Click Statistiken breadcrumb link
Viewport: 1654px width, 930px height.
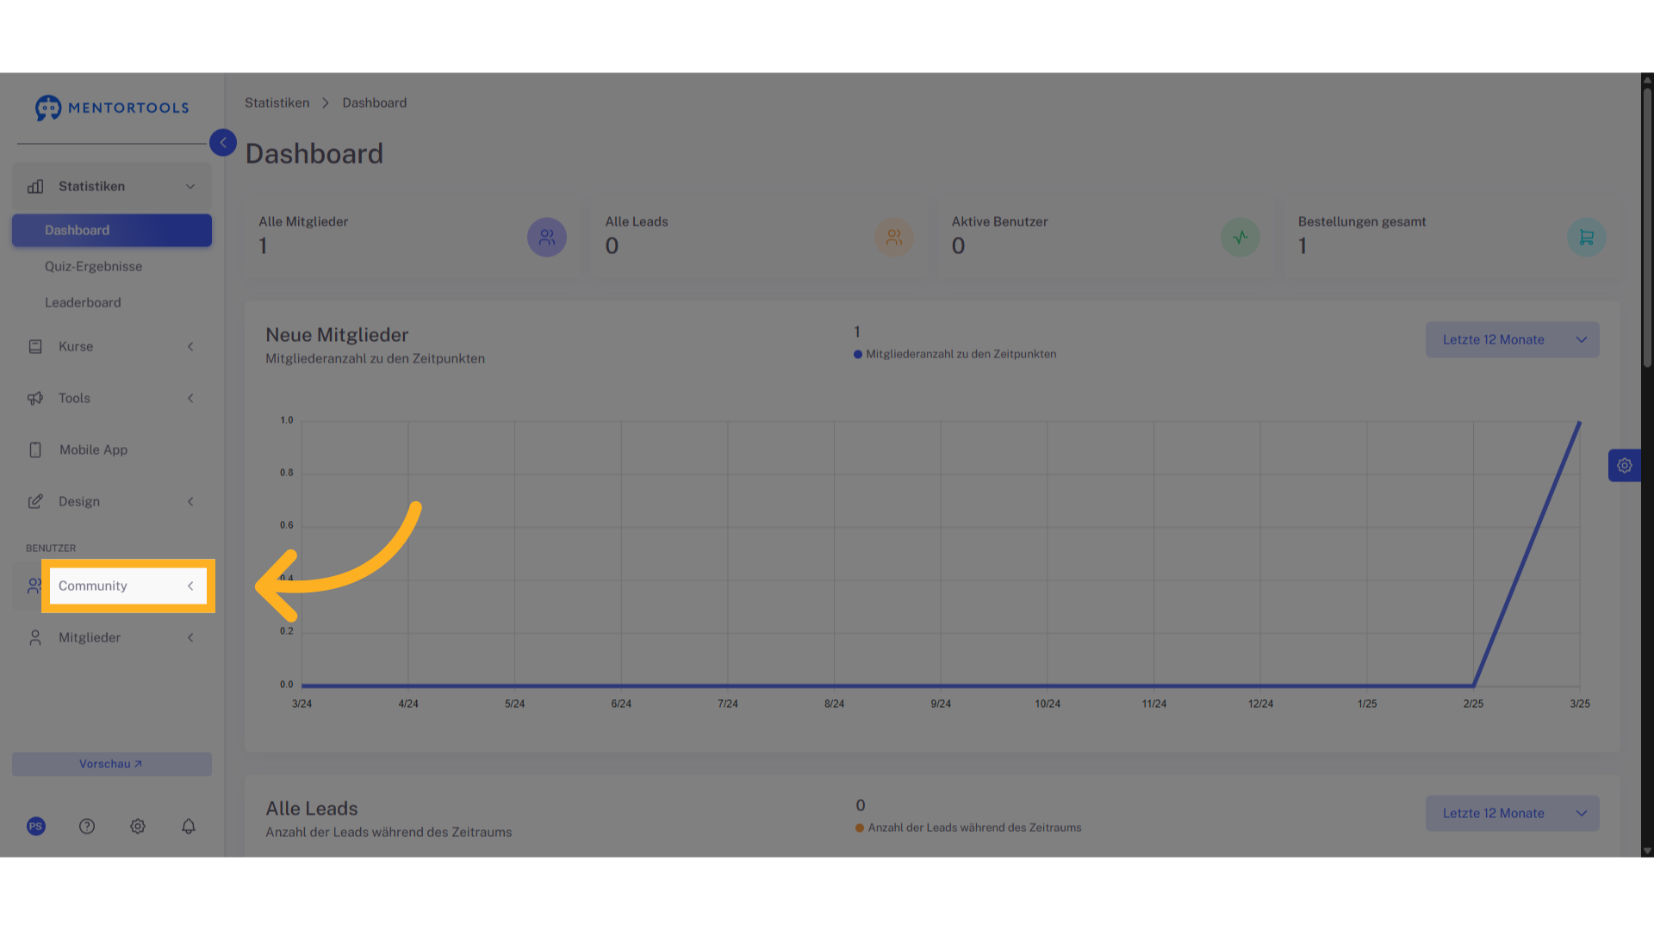coord(277,103)
